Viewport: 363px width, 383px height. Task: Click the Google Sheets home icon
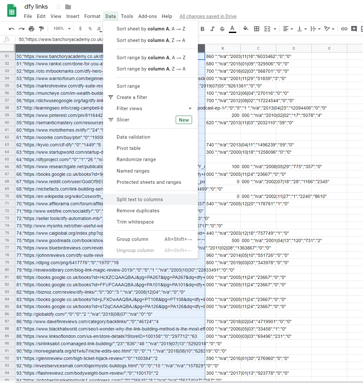click(x=12, y=11)
